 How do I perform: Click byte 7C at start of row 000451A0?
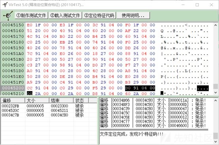(30, 54)
